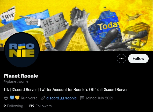View the 132 Followers list

(40, 106)
